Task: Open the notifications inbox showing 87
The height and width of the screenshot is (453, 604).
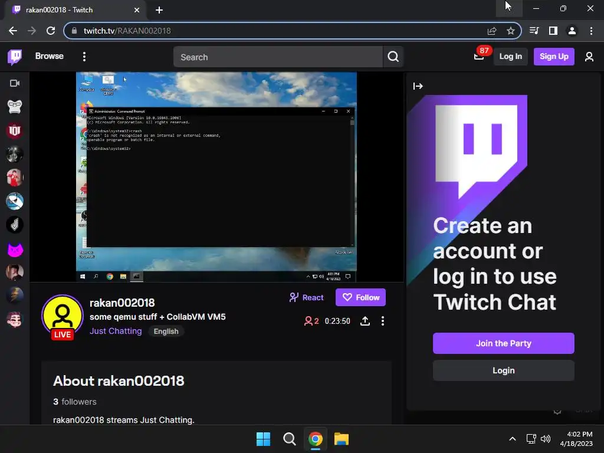Action: tap(479, 56)
